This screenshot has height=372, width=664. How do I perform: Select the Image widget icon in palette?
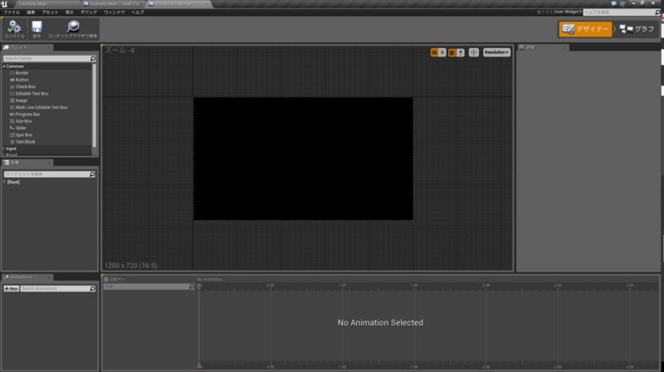(x=12, y=100)
